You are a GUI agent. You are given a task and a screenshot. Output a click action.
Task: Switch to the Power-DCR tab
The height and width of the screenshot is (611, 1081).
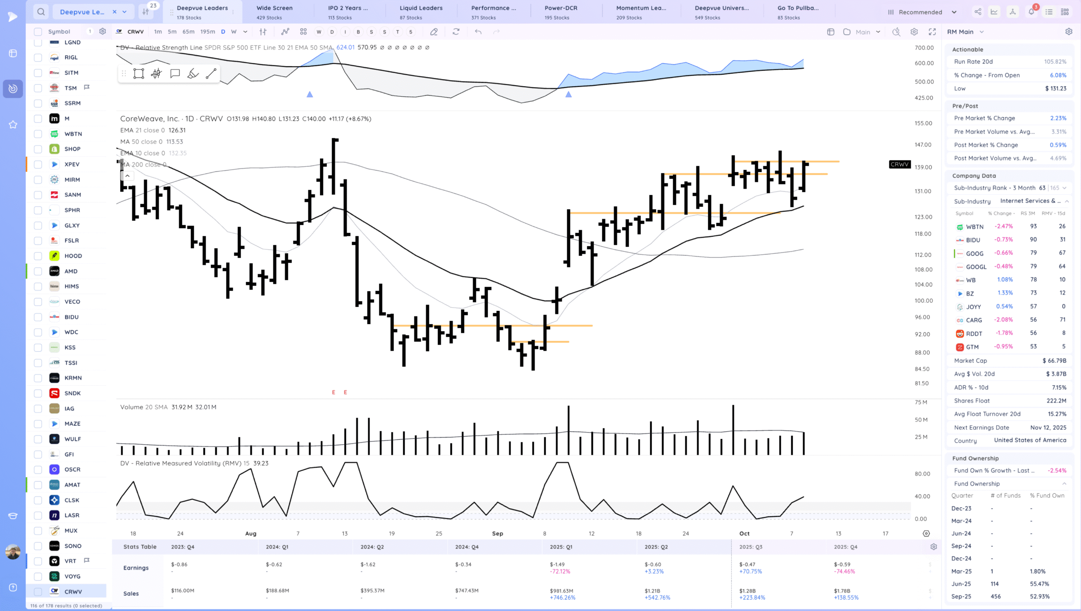tap(561, 12)
